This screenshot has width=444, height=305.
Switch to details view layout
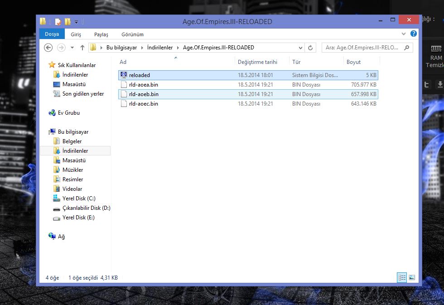(x=402, y=277)
